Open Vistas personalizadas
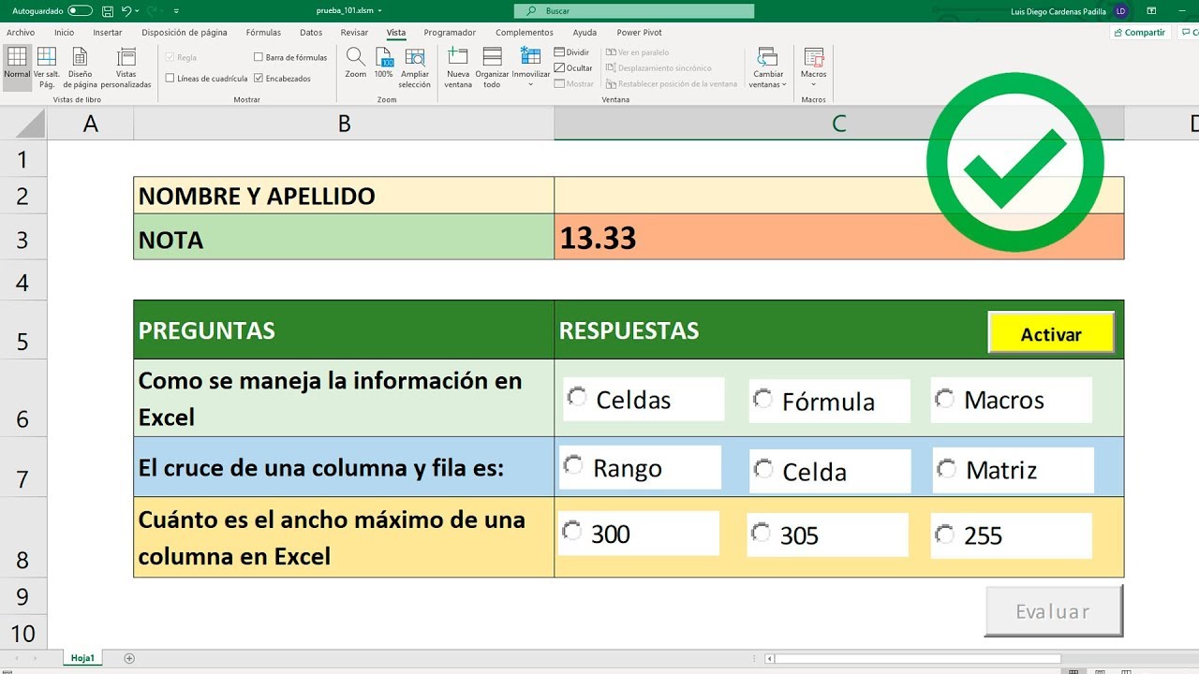The height and width of the screenshot is (674, 1199). click(126, 67)
